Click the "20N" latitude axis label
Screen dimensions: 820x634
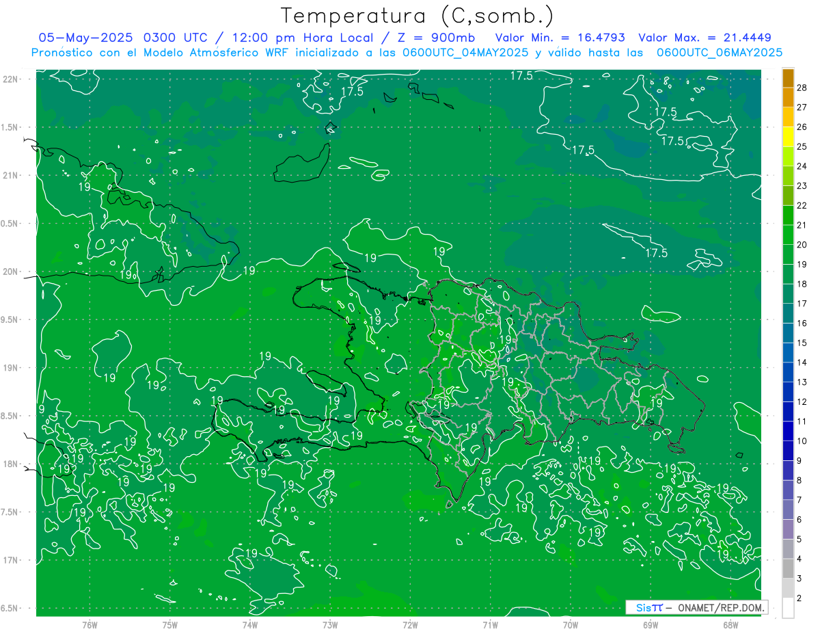point(10,272)
